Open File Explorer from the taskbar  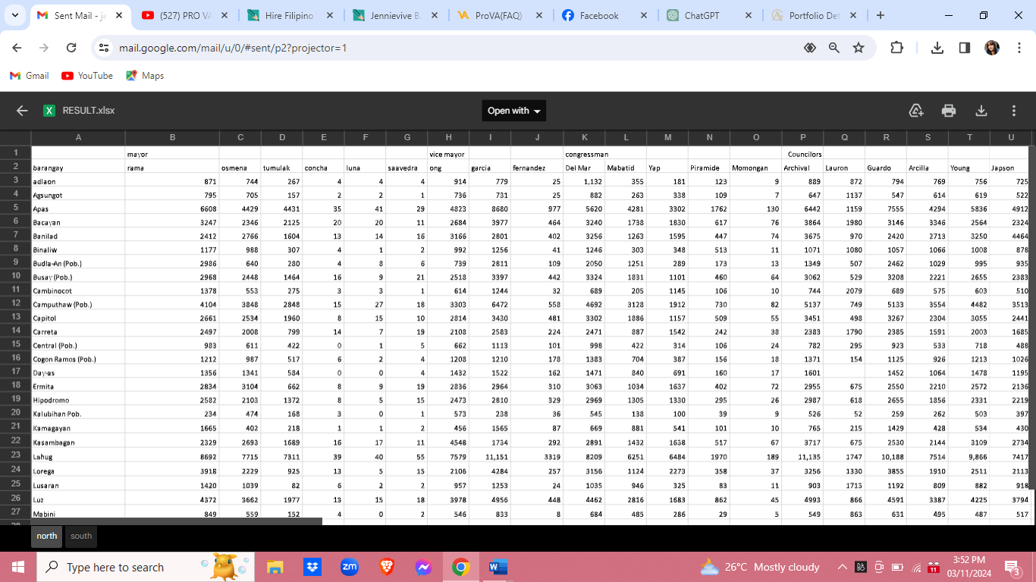[275, 567]
